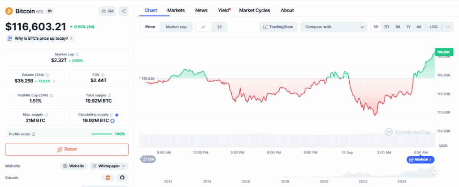459x187 pixels.
Task: Switch to candlestick chart icon
Action: coord(220,27)
